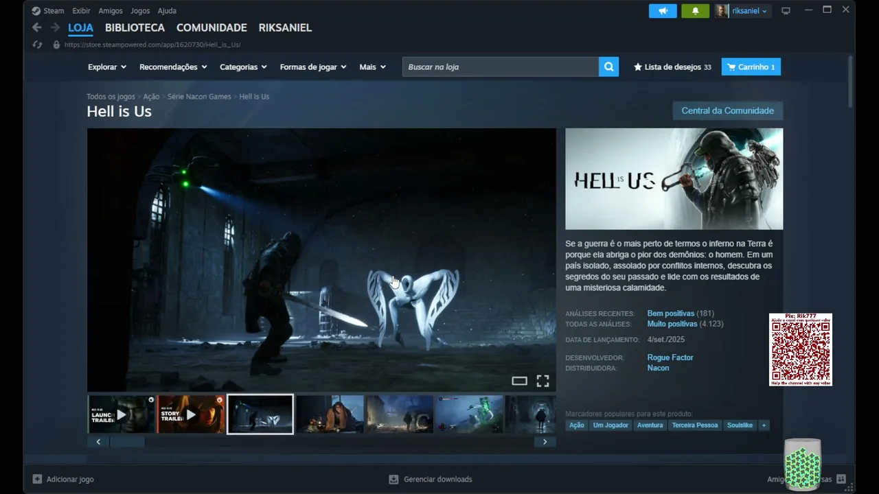The width and height of the screenshot is (879, 494).
Task: Expand the Explorar dropdown
Action: pos(107,67)
